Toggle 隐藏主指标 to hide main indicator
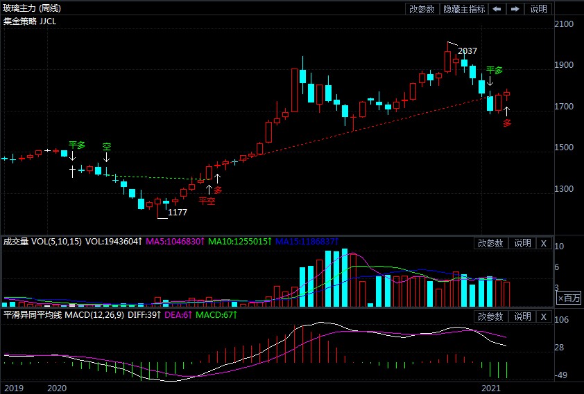584x394 pixels. [x=463, y=9]
